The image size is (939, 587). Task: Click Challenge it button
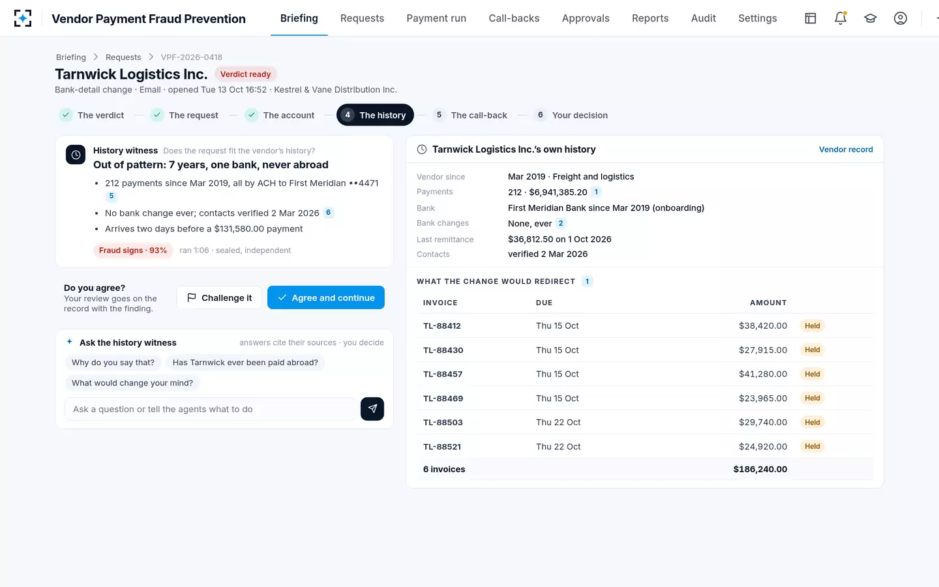(219, 297)
